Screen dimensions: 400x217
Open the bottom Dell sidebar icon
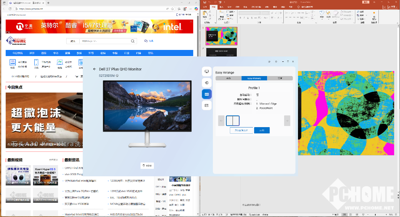tap(207, 105)
